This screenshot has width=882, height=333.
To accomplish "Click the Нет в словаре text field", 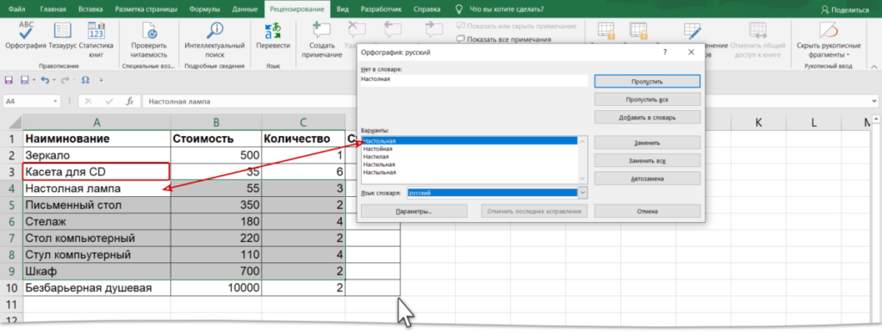I will pyautogui.click(x=475, y=80).
